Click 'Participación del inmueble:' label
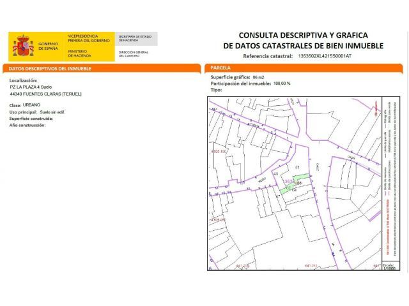 241,84
